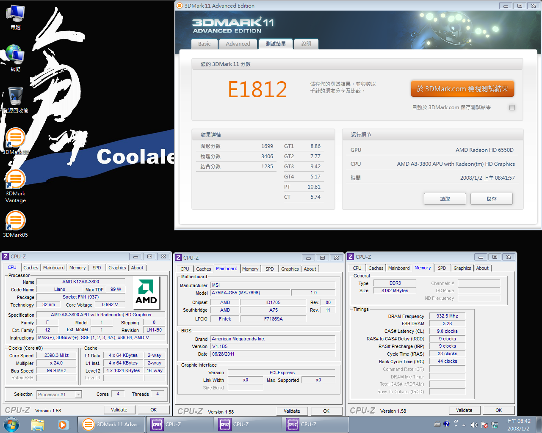Select the 測試結果 results tab in 3DMark 11
Viewport: 542px width, 433px height.
276,44
